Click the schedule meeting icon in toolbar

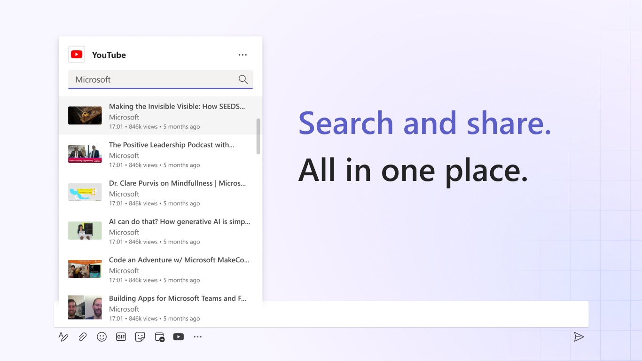click(159, 337)
